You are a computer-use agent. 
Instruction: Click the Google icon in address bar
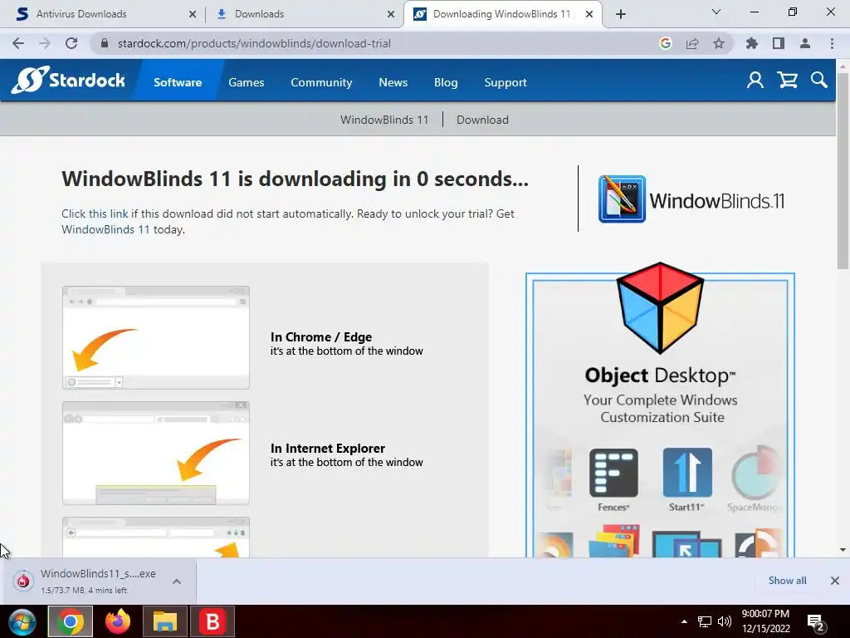pos(665,43)
